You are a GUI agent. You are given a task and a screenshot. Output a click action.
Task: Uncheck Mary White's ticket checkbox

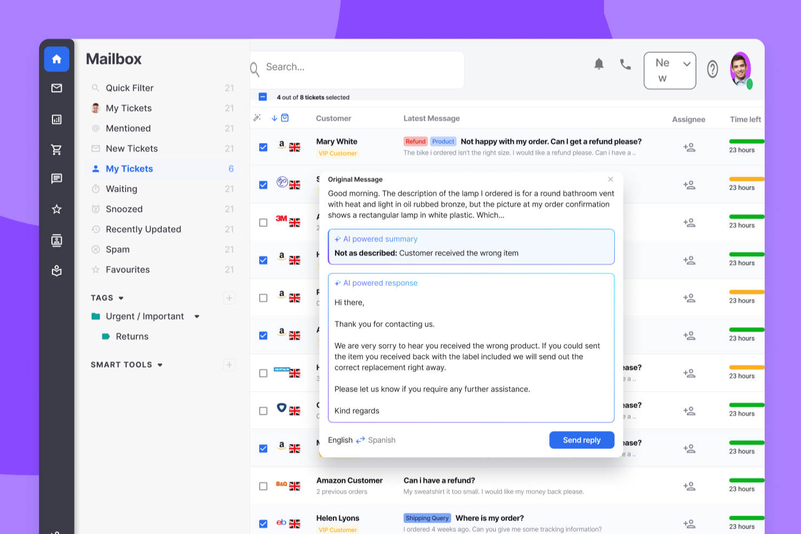263,147
